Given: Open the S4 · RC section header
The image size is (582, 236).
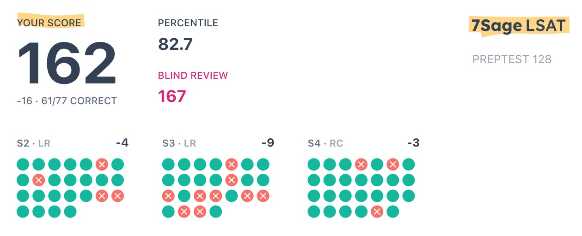Looking at the screenshot, I should 325,143.
